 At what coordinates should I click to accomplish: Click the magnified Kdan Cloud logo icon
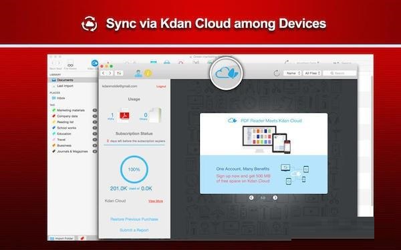pyautogui.click(x=227, y=73)
